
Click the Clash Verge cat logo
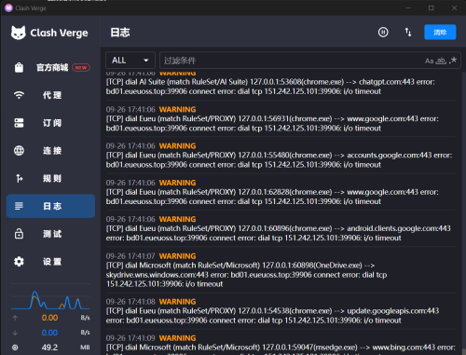pyautogui.click(x=19, y=33)
